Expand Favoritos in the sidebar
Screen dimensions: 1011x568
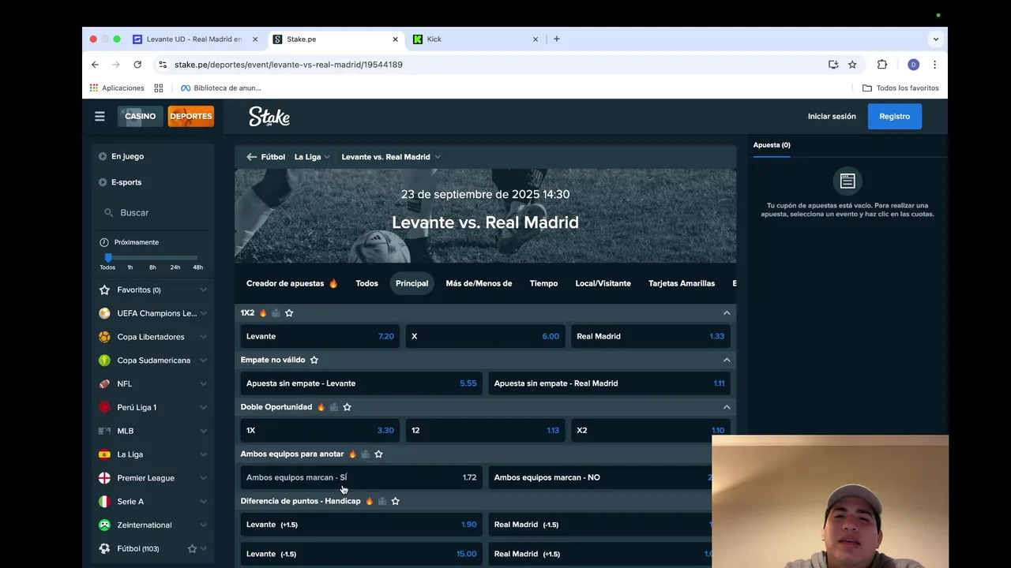click(x=203, y=290)
